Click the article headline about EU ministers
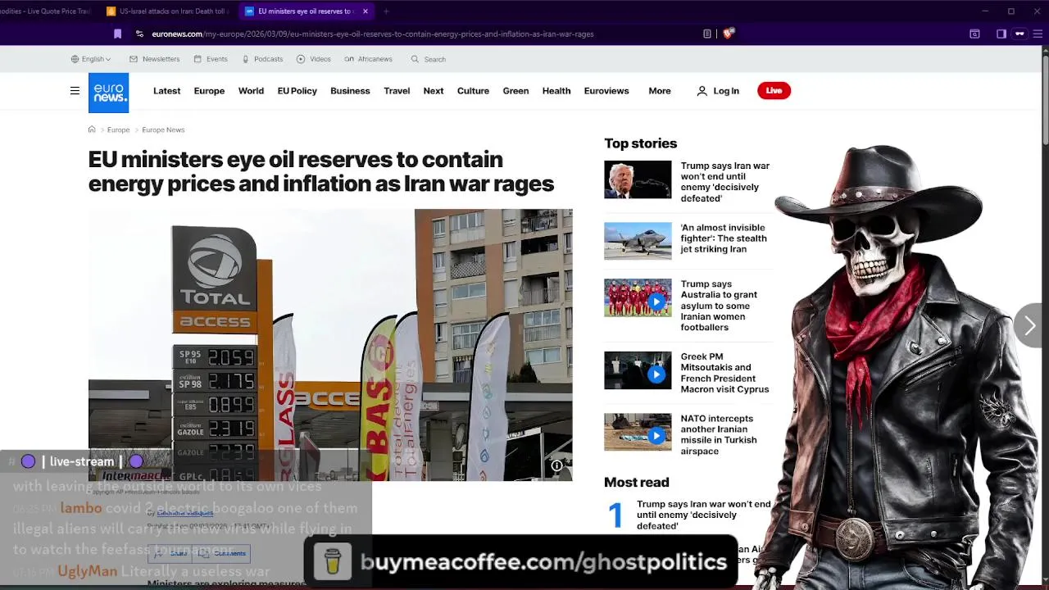This screenshot has height=590, width=1049. [x=321, y=171]
